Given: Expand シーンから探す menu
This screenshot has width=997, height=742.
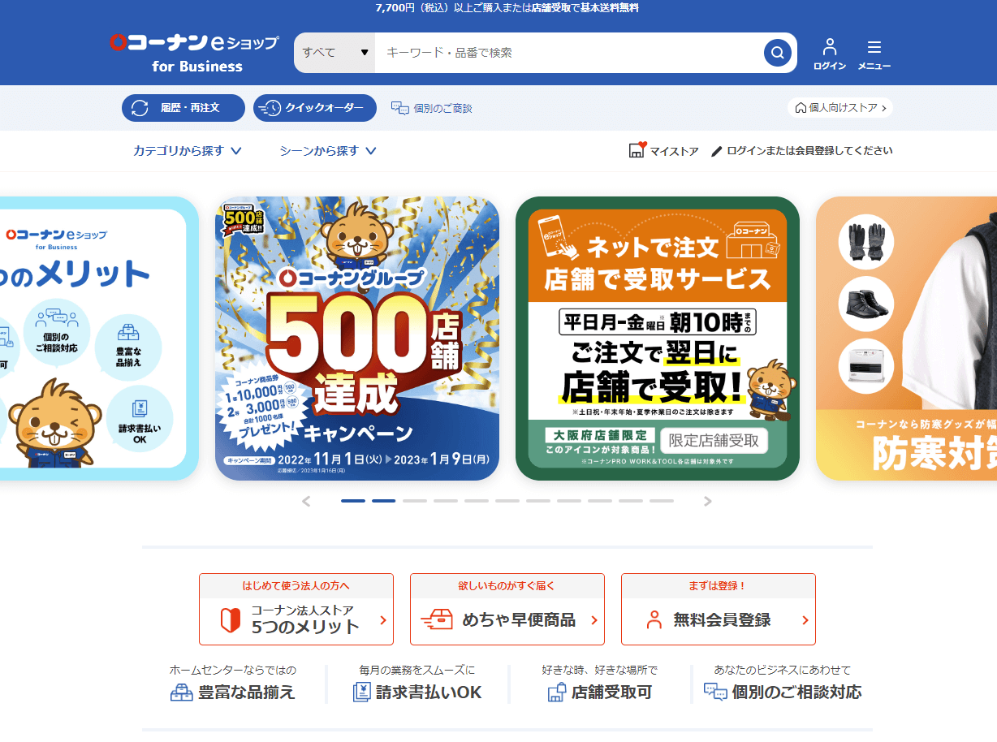Looking at the screenshot, I should click(328, 150).
